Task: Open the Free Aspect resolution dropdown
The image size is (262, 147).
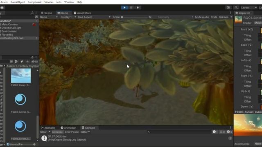Action: (94, 17)
